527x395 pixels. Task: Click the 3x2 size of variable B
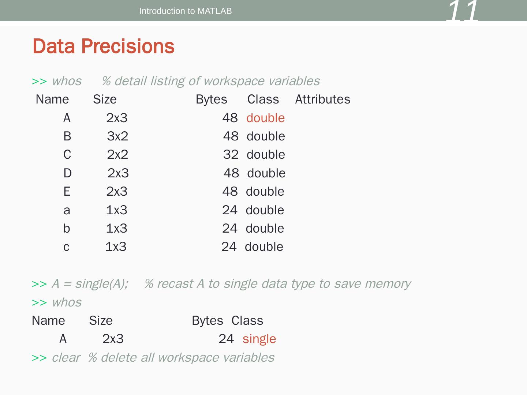point(117,136)
